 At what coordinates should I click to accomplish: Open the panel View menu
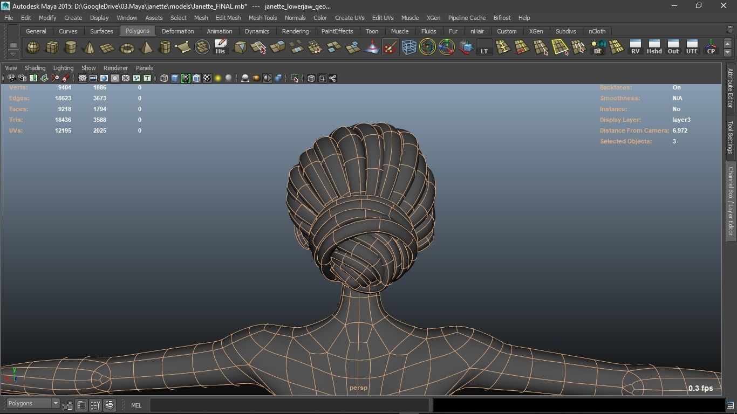pyautogui.click(x=11, y=68)
